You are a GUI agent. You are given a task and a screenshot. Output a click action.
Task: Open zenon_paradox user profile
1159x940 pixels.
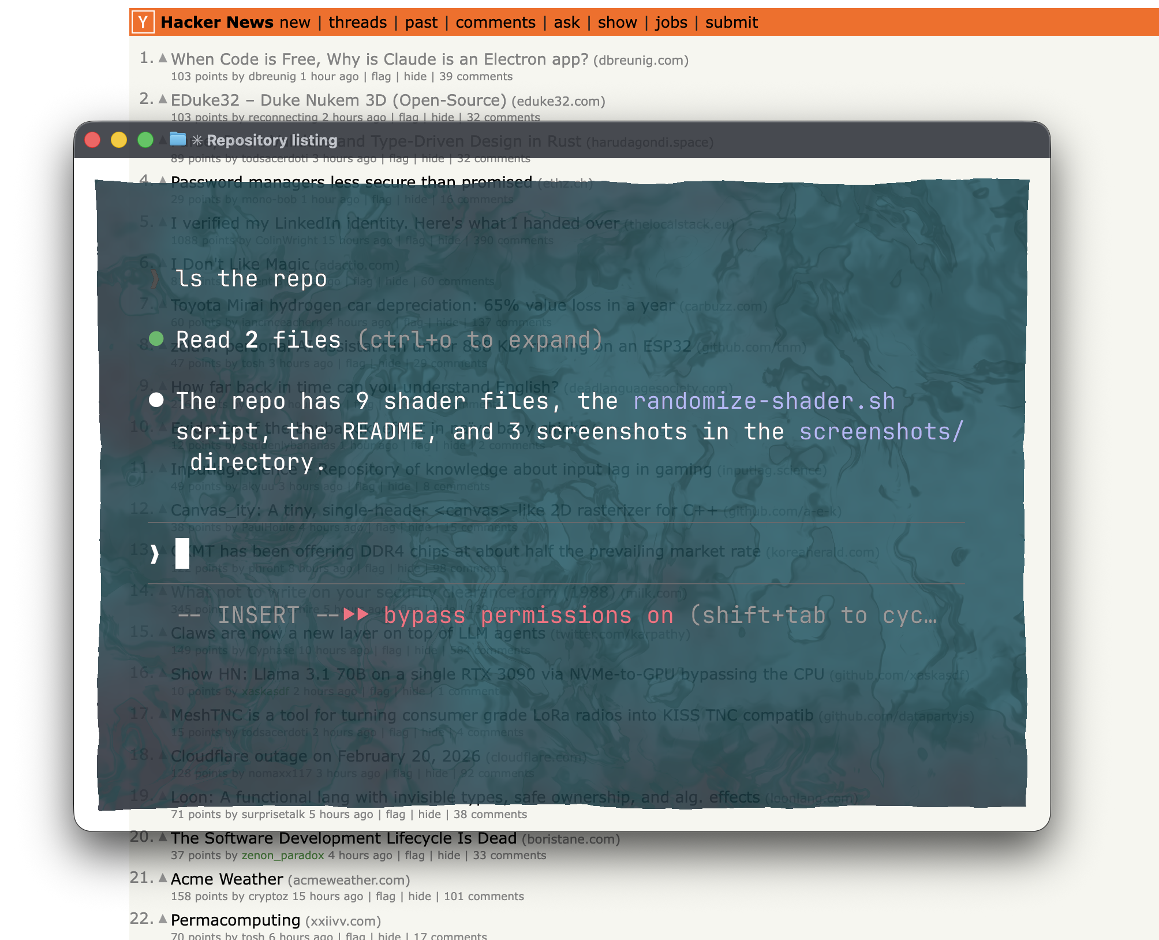pos(282,856)
